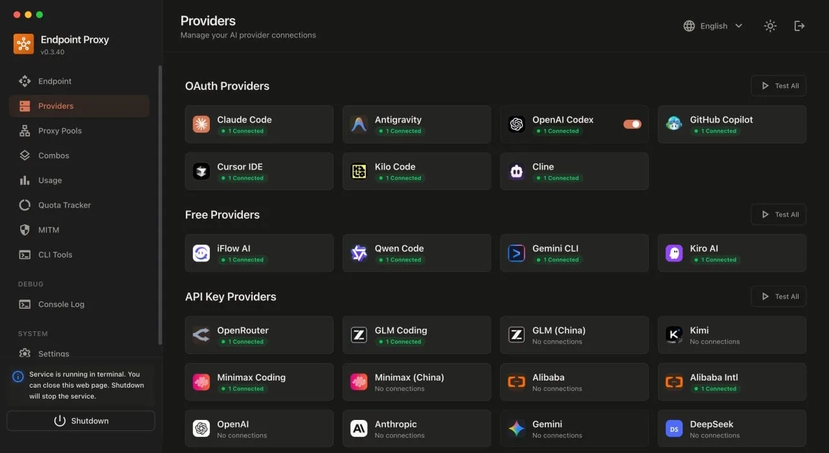Open MITM in the sidebar
The image size is (829, 453).
pos(79,230)
